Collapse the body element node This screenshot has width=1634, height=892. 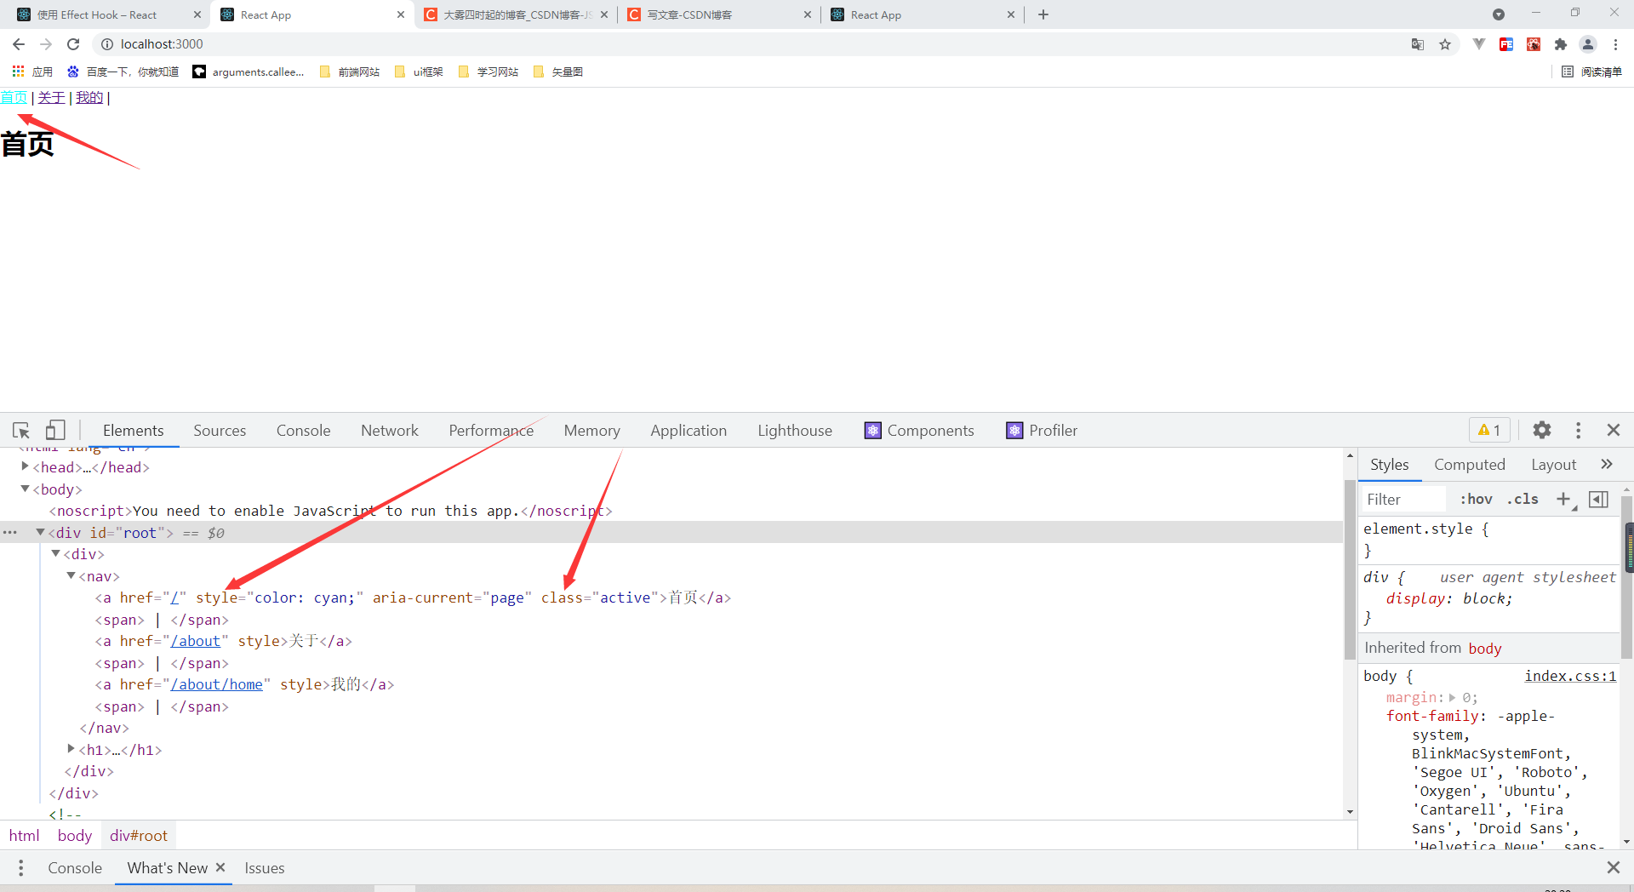pyautogui.click(x=25, y=489)
